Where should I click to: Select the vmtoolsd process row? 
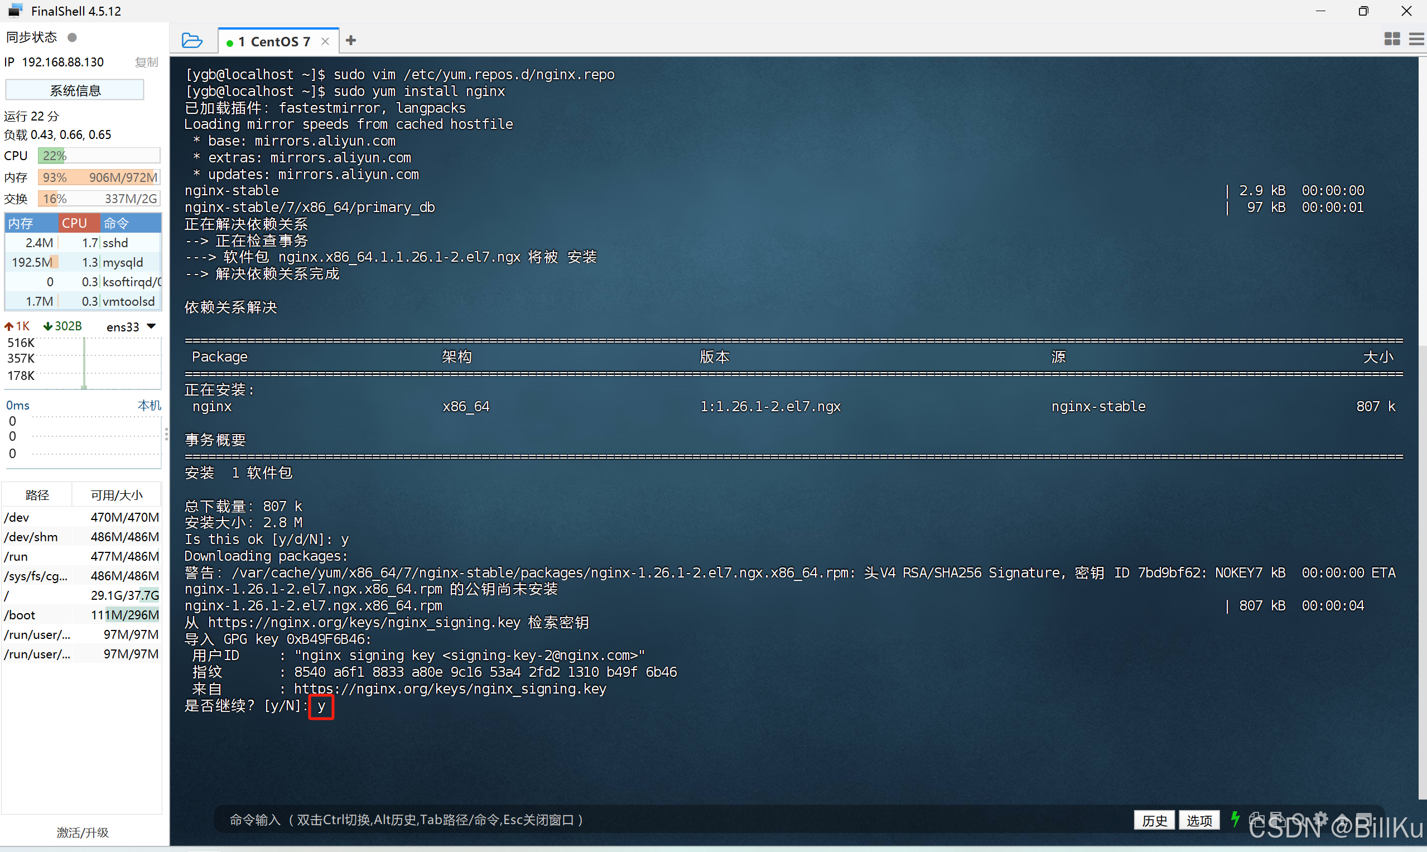[x=83, y=301]
